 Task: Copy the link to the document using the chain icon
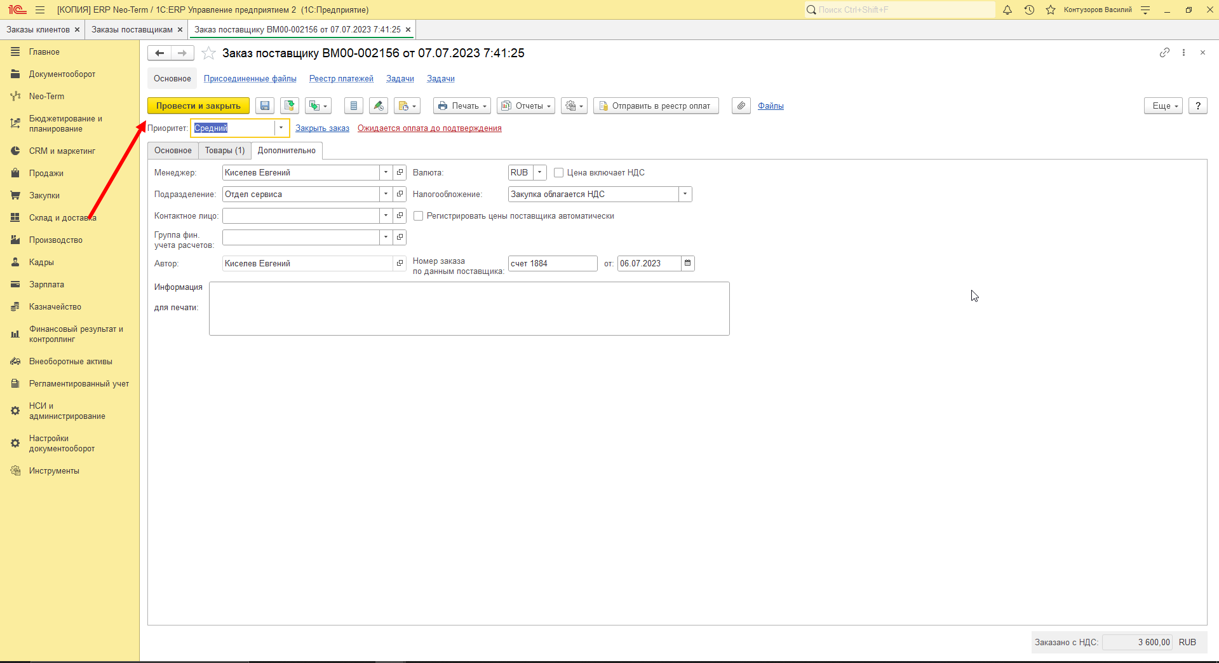pyautogui.click(x=1164, y=53)
